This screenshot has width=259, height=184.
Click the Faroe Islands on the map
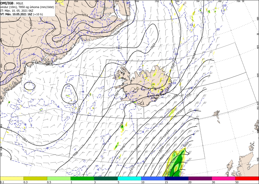pyautogui.click(x=217, y=116)
